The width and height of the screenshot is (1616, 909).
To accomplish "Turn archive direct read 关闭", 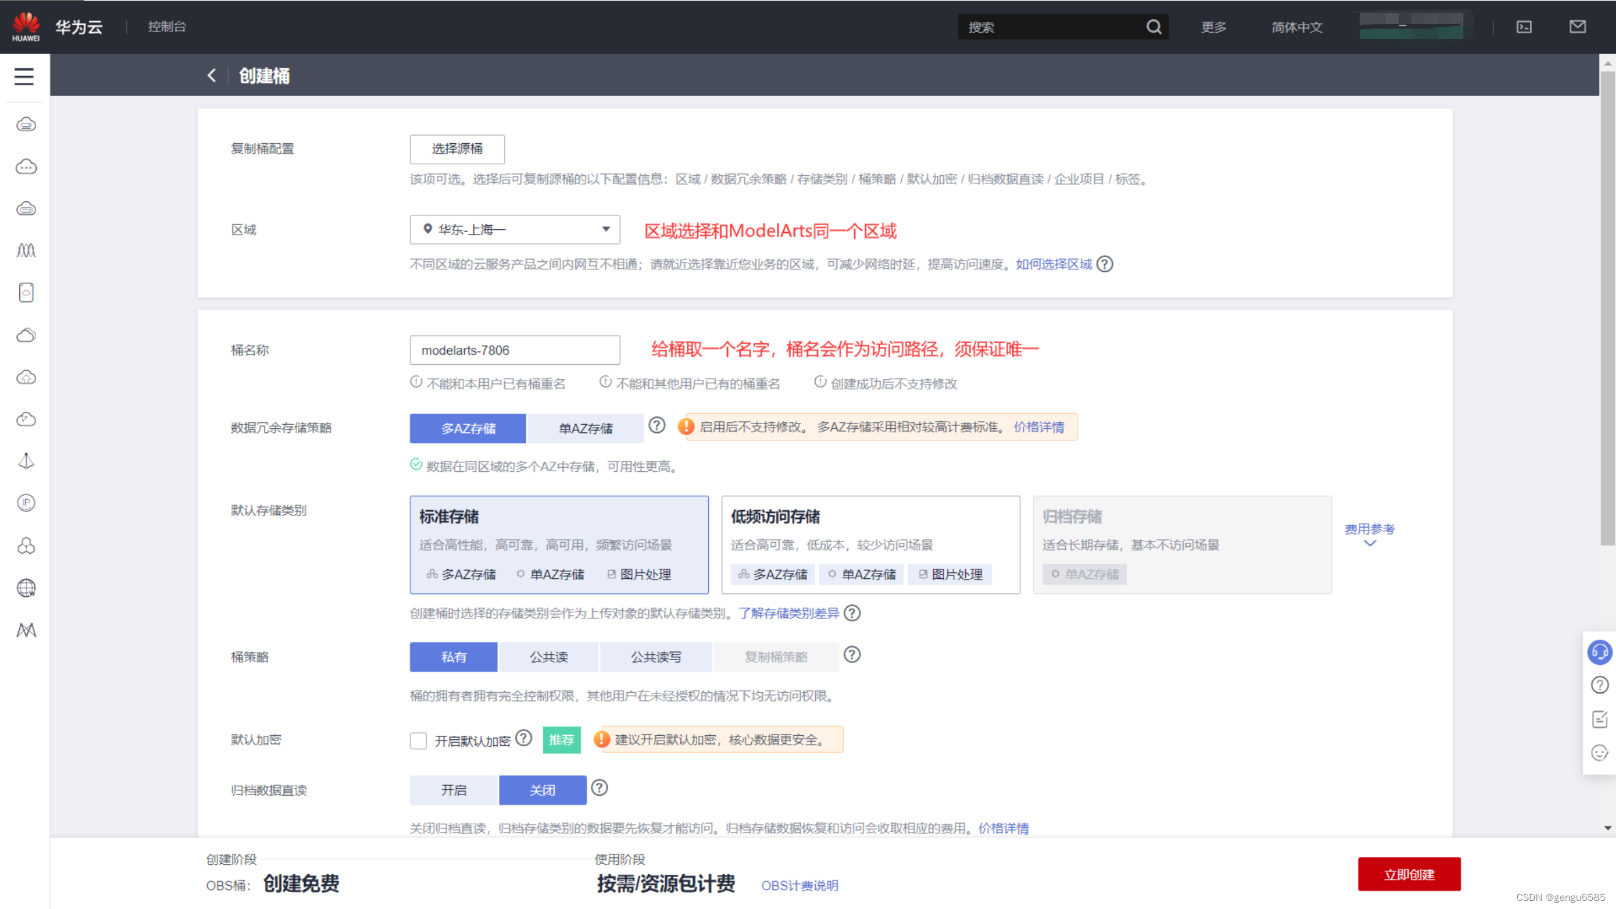I will pyautogui.click(x=543, y=790).
